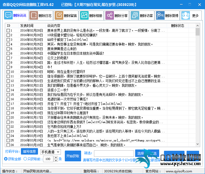Click the list scrollbar up arrow
Screen dimensions: 205x174
click(197, 26)
